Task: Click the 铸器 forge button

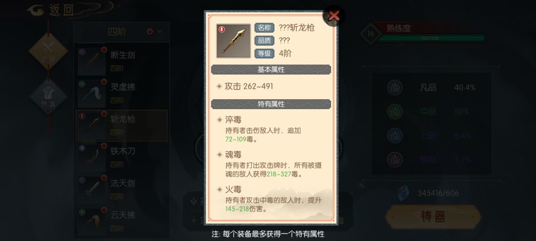Action: [433, 217]
